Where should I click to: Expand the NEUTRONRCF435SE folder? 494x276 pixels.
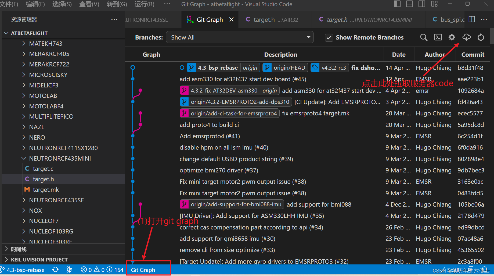coord(63,200)
